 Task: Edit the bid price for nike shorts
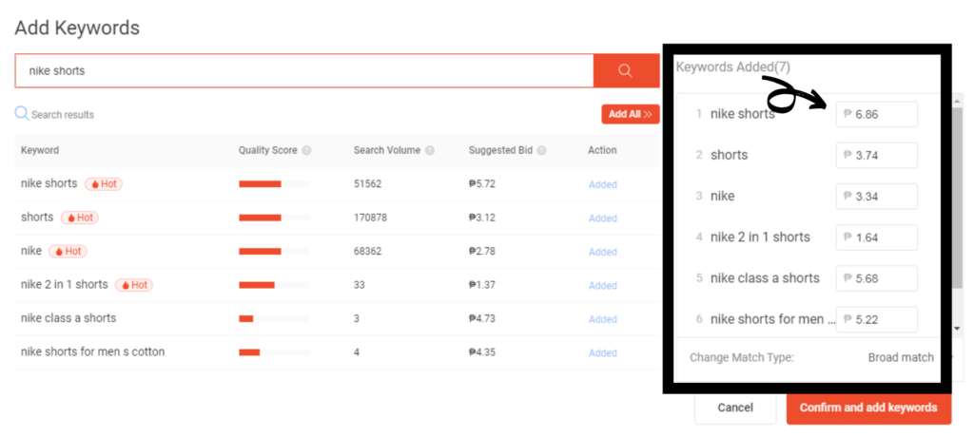click(877, 114)
